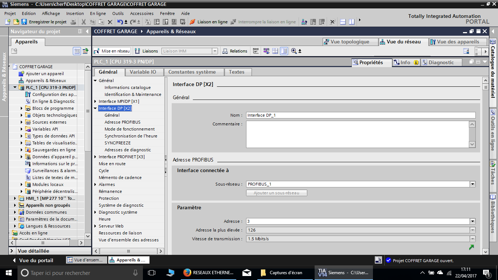Click the undo arrow icon

click(120, 22)
